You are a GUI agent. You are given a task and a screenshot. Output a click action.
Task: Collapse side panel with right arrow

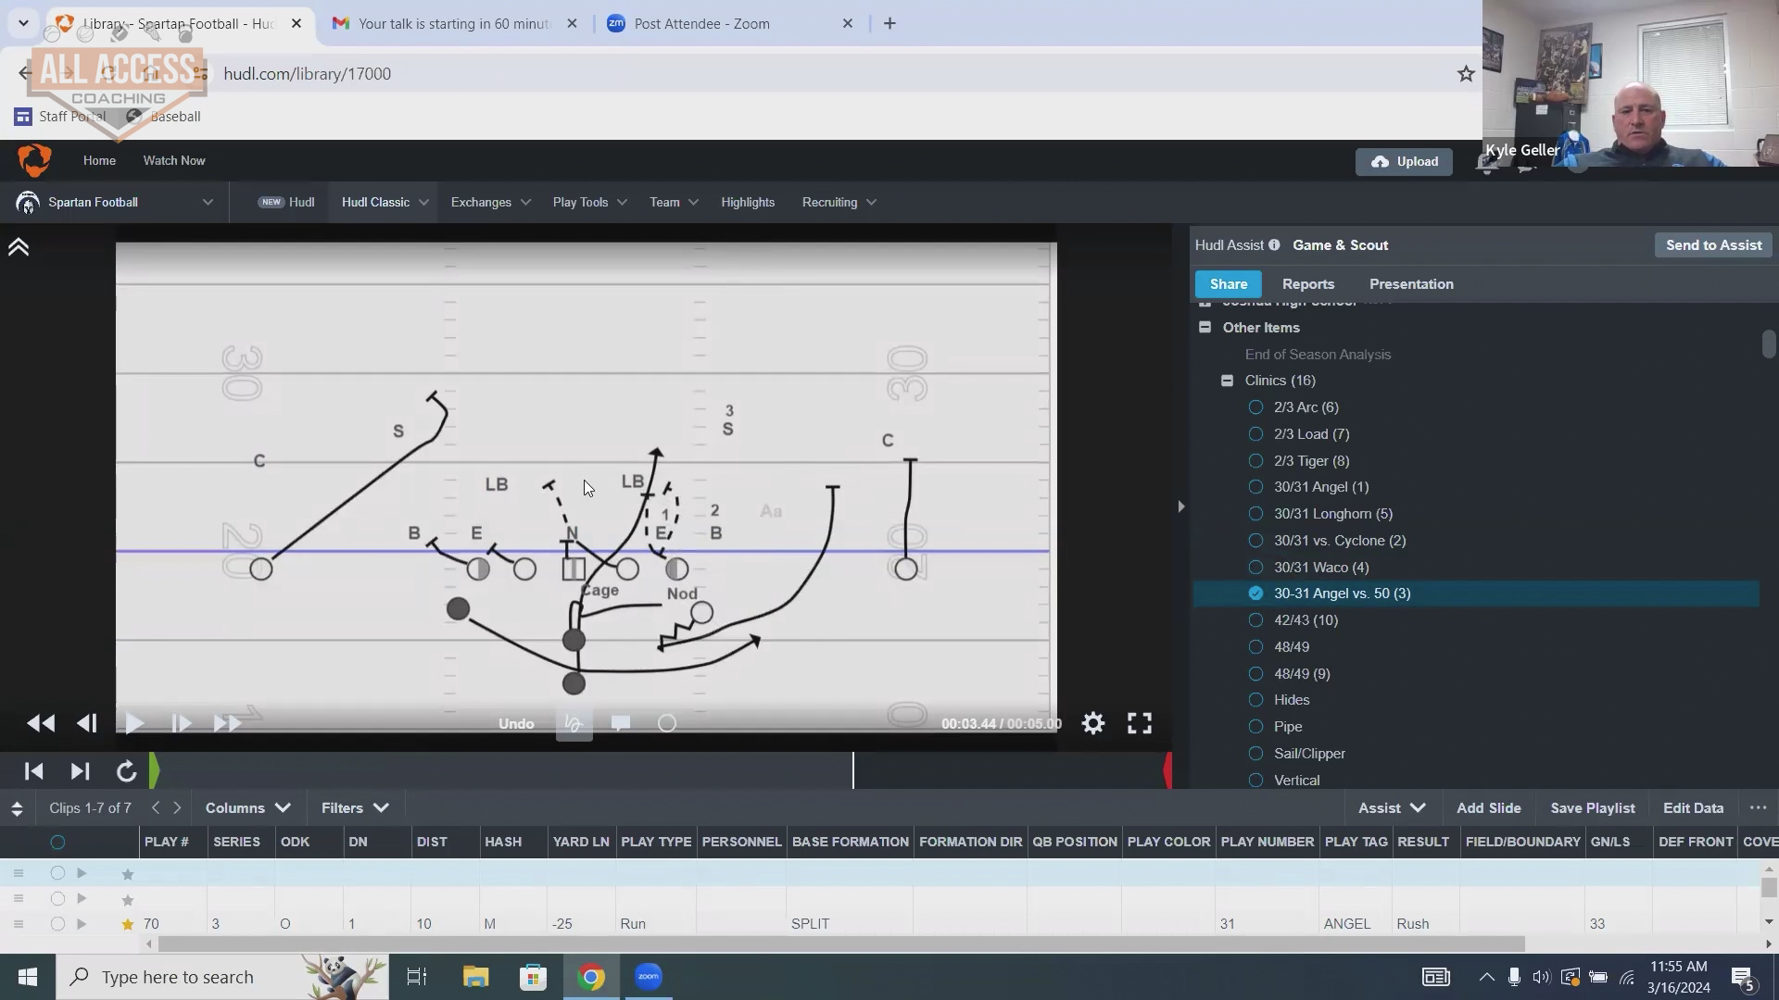1180,506
